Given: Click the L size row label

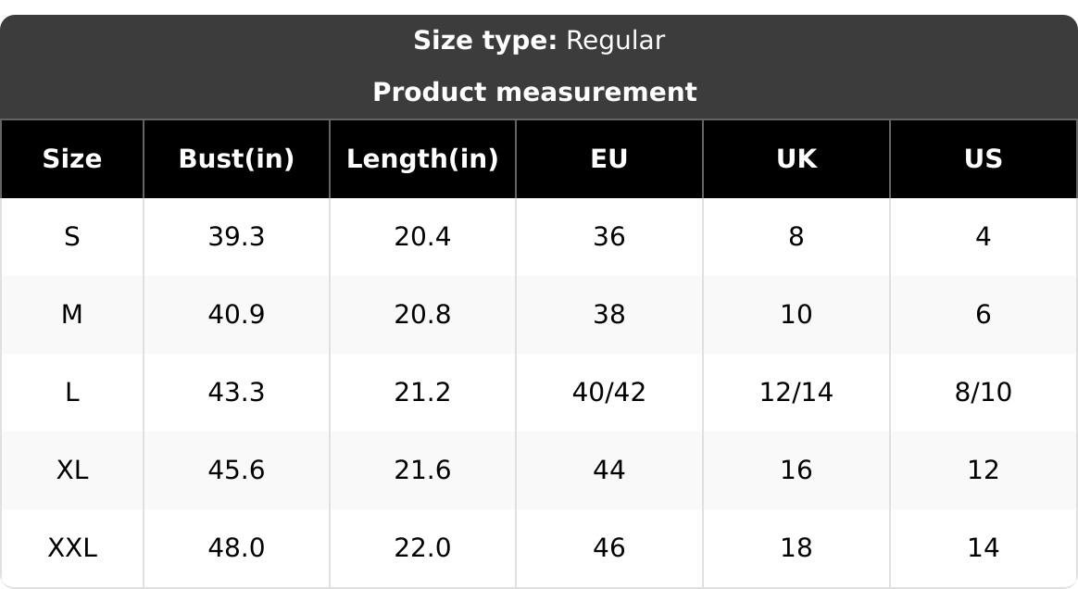Looking at the screenshot, I should (72, 393).
